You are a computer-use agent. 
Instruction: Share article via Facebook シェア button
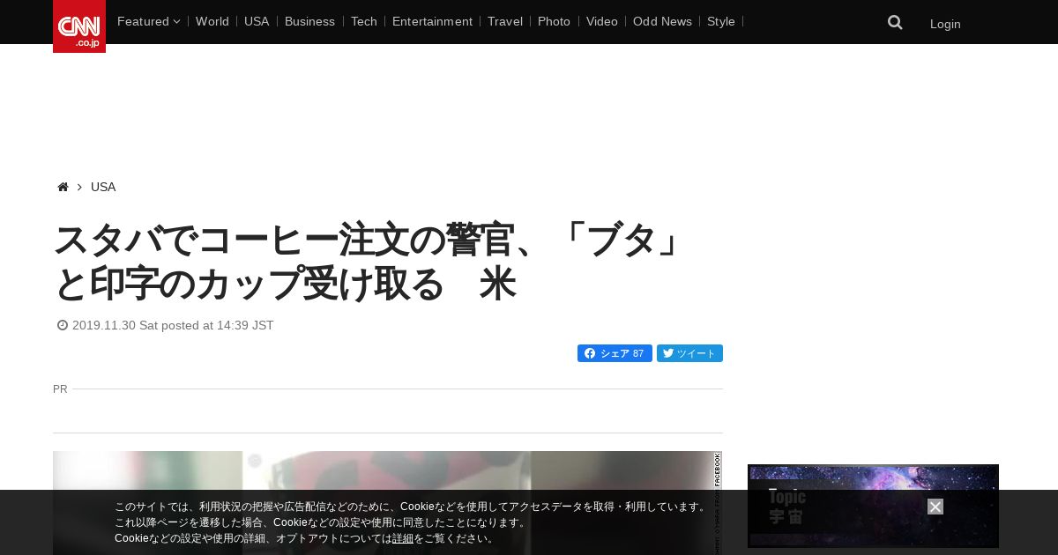(615, 353)
